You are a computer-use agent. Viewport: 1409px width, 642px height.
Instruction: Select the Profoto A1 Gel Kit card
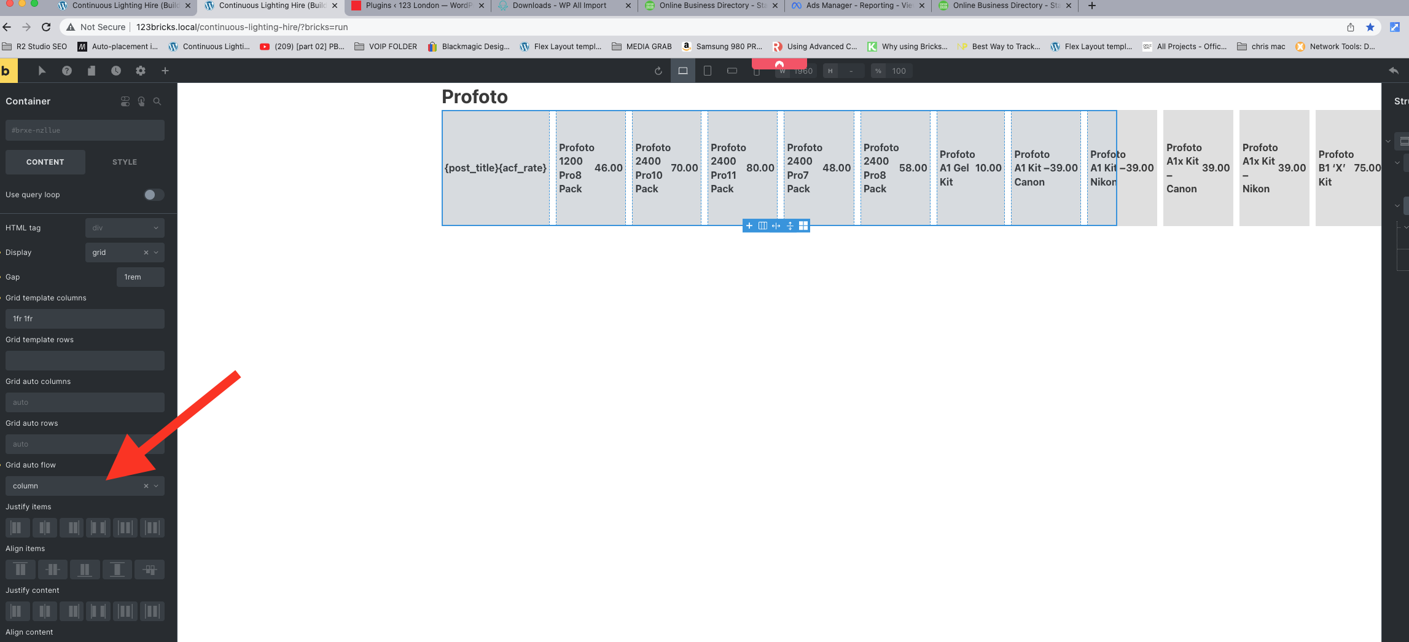[970, 168]
